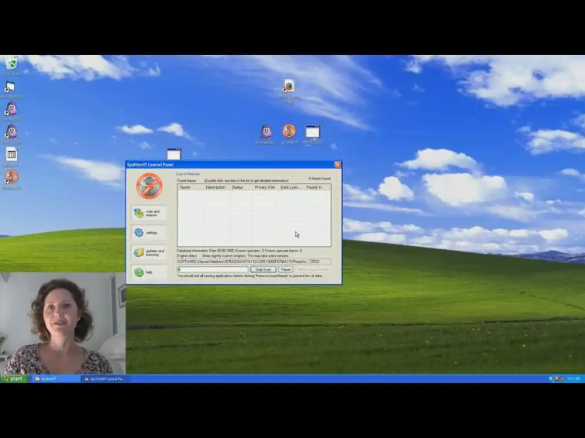Select the purple gorilla icon beside the center SpySheriff icon

(x=266, y=132)
